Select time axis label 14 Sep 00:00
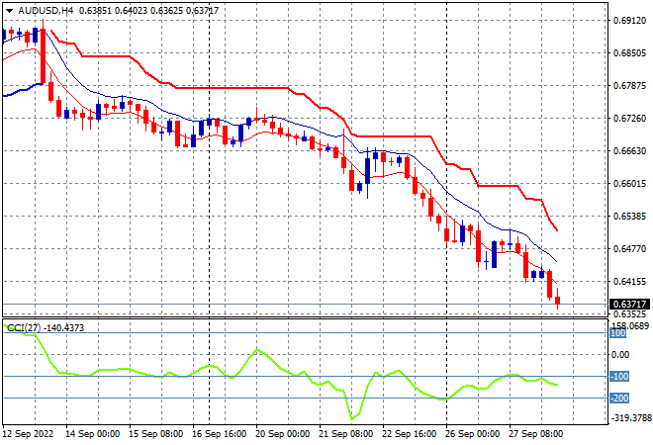 [92, 434]
